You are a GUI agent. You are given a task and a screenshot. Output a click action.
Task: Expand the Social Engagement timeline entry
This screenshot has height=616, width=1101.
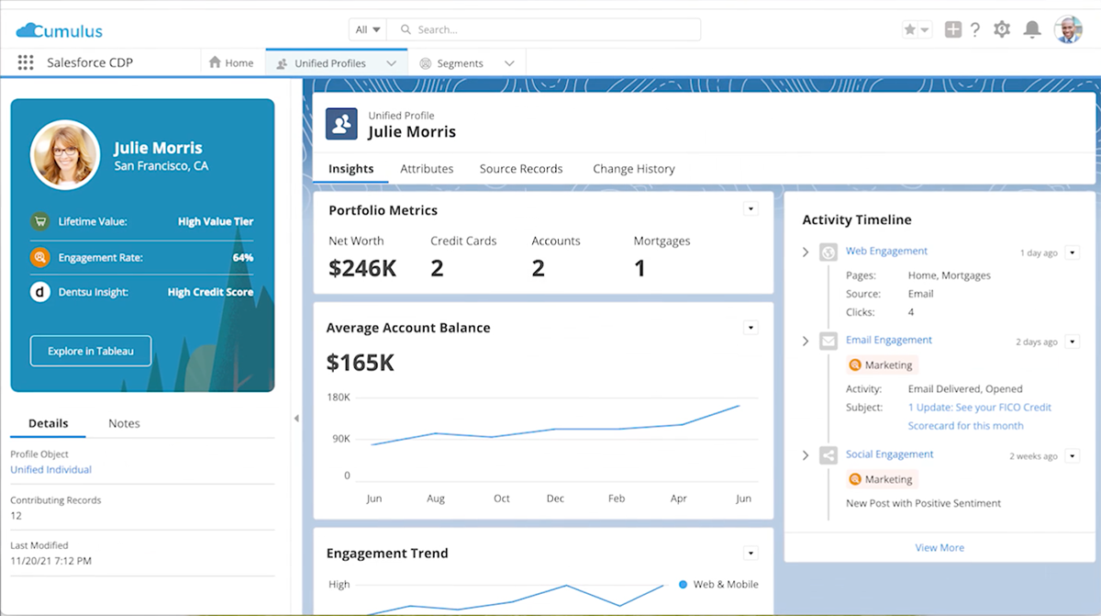click(806, 454)
